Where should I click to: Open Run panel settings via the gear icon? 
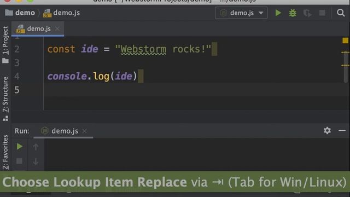[x=327, y=130]
